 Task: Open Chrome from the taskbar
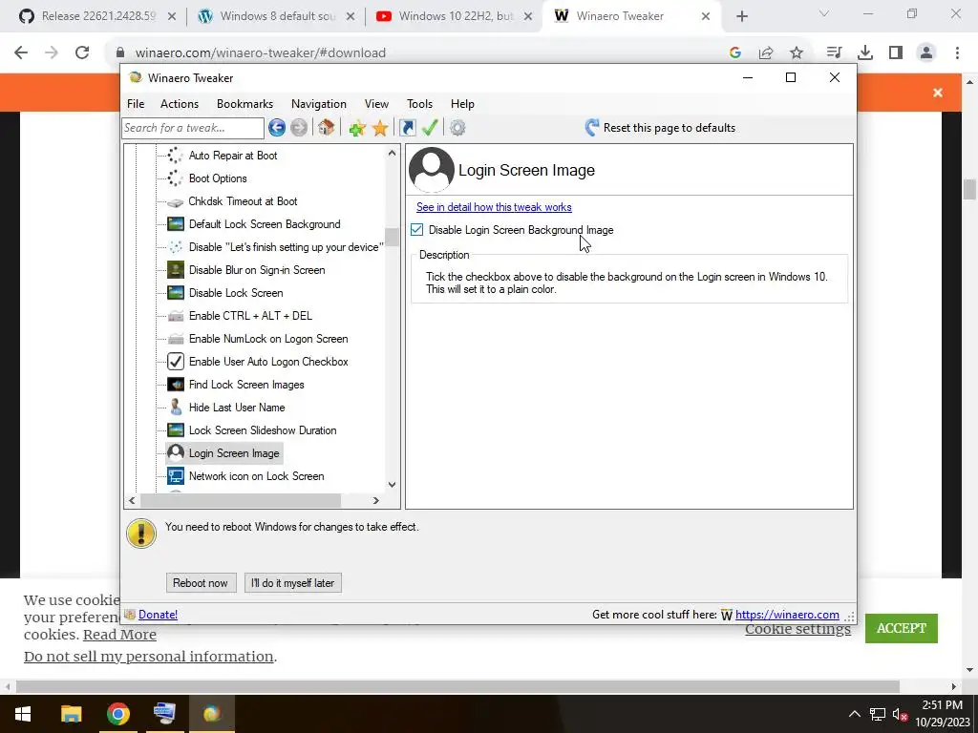[x=117, y=714]
